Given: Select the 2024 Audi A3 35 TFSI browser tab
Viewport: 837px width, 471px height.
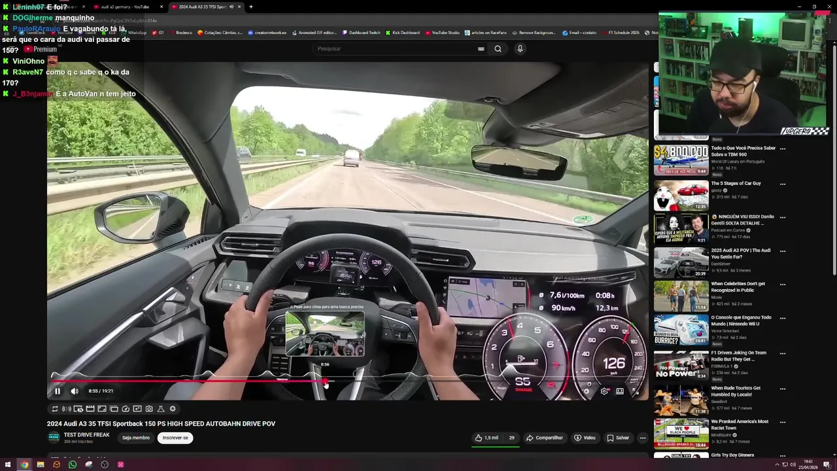Looking at the screenshot, I should tap(206, 7).
